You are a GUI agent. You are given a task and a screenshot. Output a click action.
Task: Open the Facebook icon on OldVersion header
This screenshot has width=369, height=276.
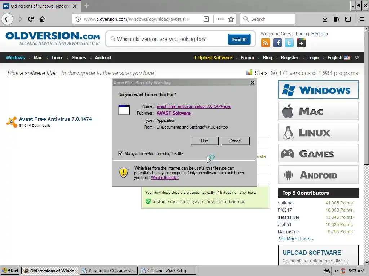(x=277, y=43)
